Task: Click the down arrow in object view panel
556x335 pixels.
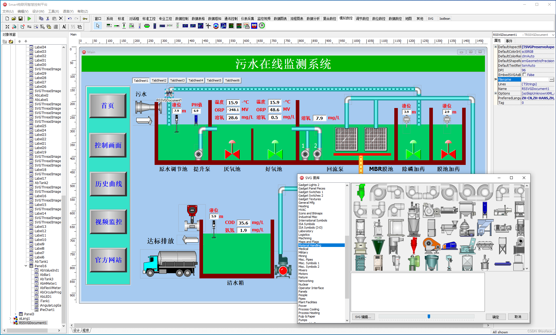Action: pos(26,41)
